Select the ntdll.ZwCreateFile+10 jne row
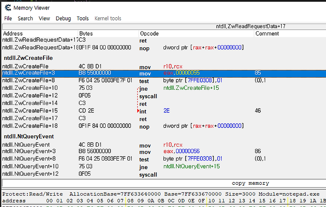 pyautogui.click(x=164, y=88)
